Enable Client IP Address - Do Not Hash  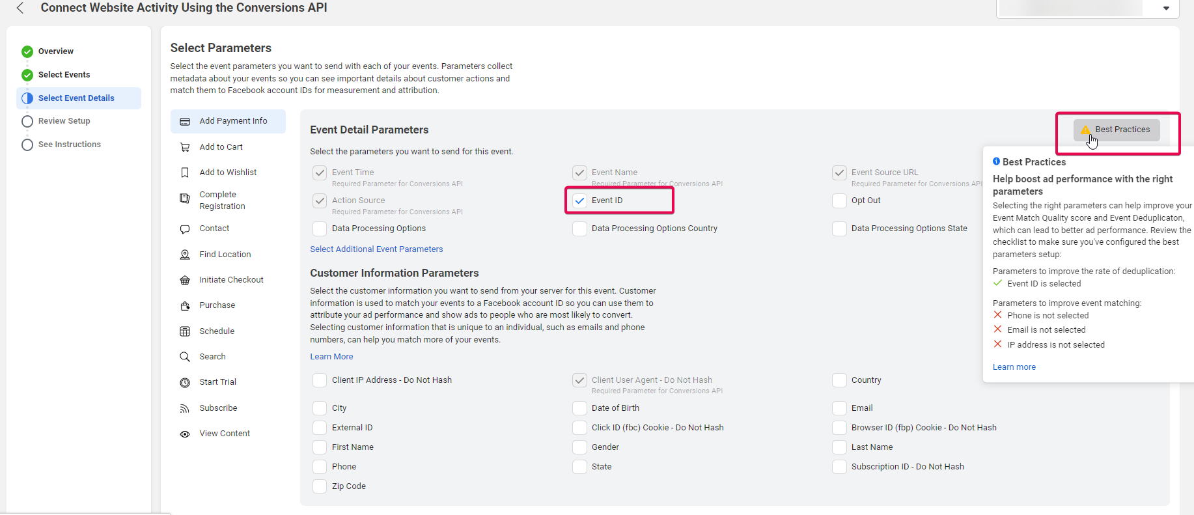(320, 380)
